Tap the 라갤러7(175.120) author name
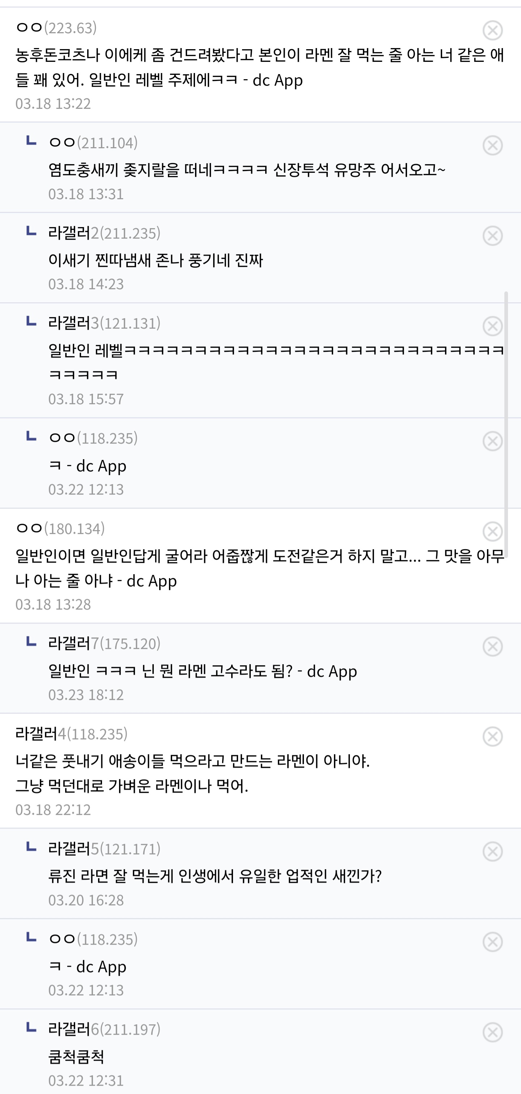This screenshot has width=521, height=1094. point(104,644)
